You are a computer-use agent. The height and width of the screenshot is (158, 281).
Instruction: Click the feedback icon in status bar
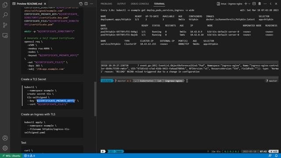[x=270, y=156]
